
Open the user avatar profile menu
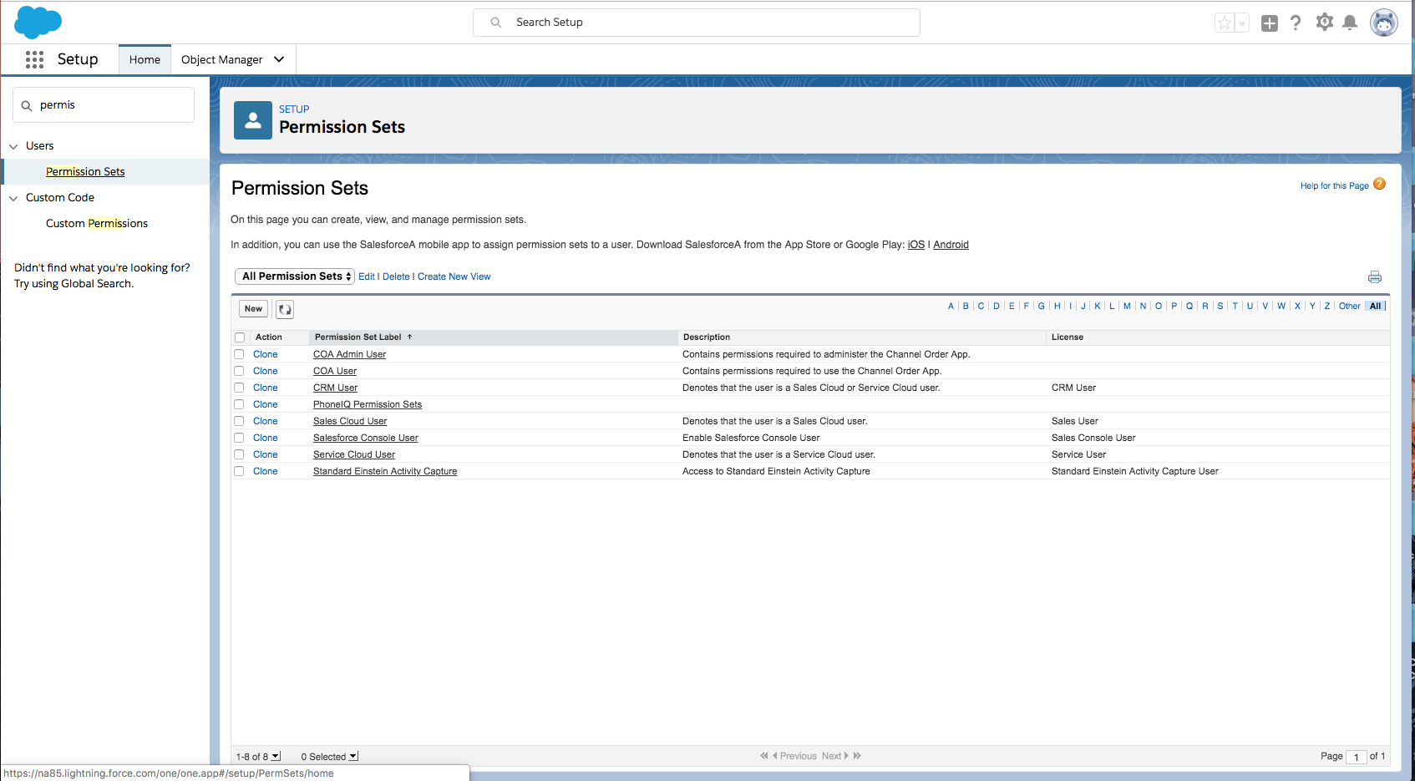tap(1384, 23)
